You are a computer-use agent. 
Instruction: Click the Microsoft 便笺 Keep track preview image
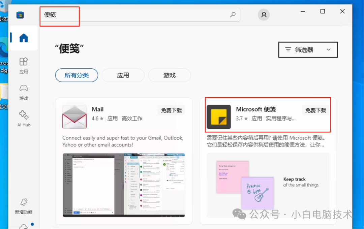[x=268, y=185]
